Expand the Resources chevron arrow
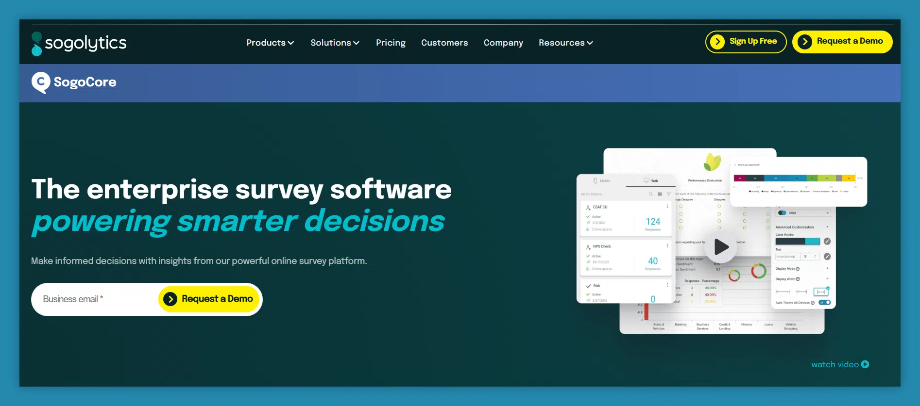This screenshot has height=406, width=920. [x=590, y=43]
